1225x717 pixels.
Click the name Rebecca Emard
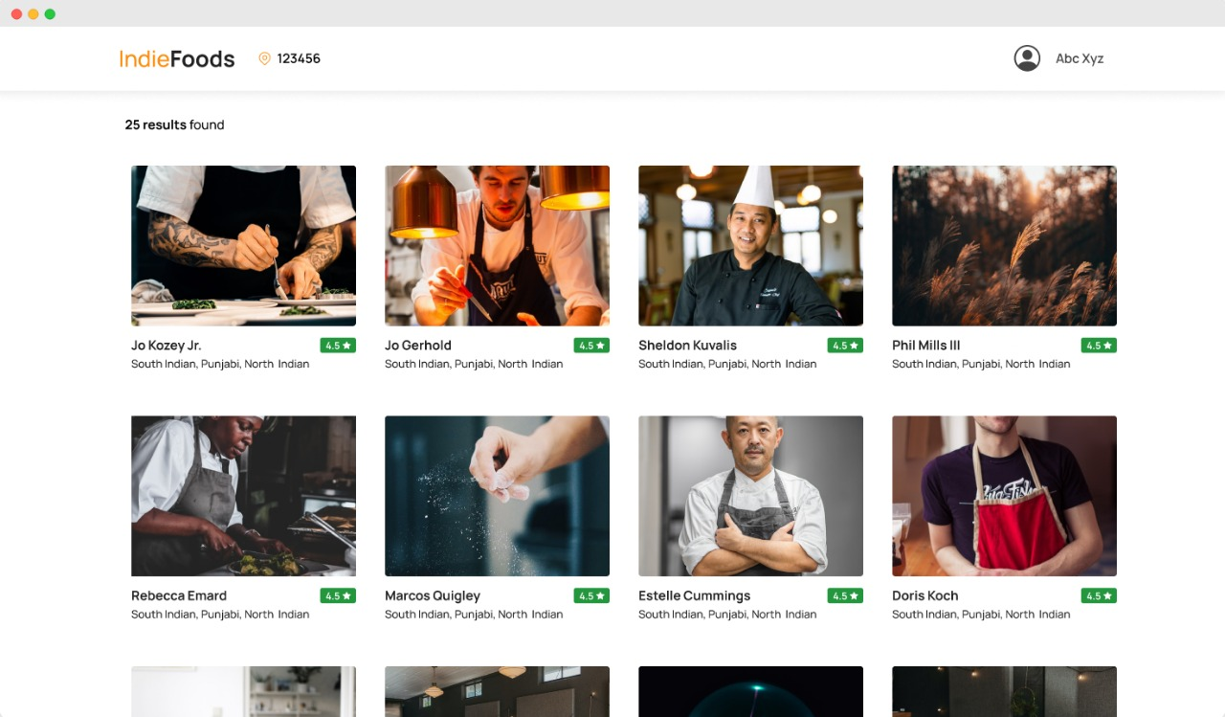pos(179,595)
